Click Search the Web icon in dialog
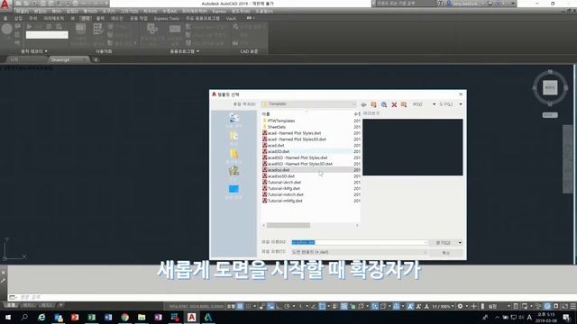The width and height of the screenshot is (577, 324). pyautogui.click(x=384, y=104)
